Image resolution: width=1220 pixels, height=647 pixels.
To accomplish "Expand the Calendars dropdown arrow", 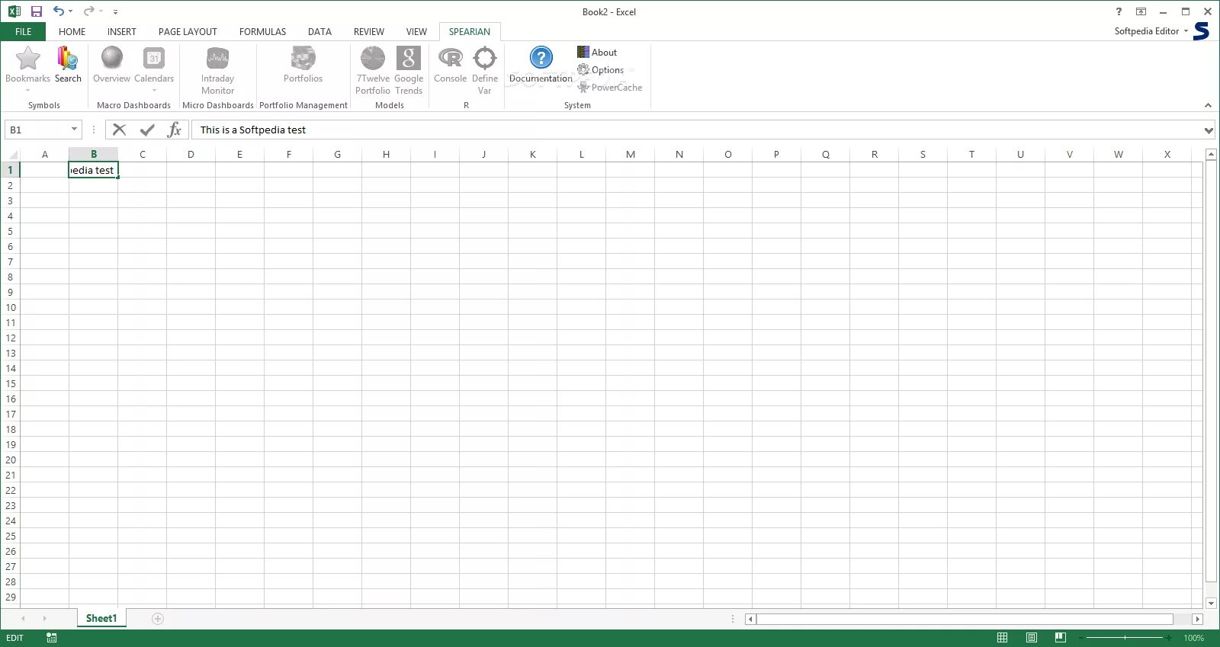I will (x=154, y=91).
